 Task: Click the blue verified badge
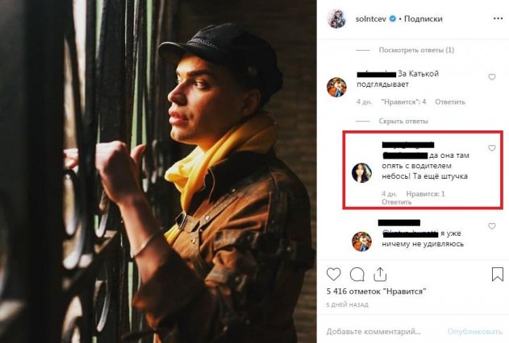(393, 19)
